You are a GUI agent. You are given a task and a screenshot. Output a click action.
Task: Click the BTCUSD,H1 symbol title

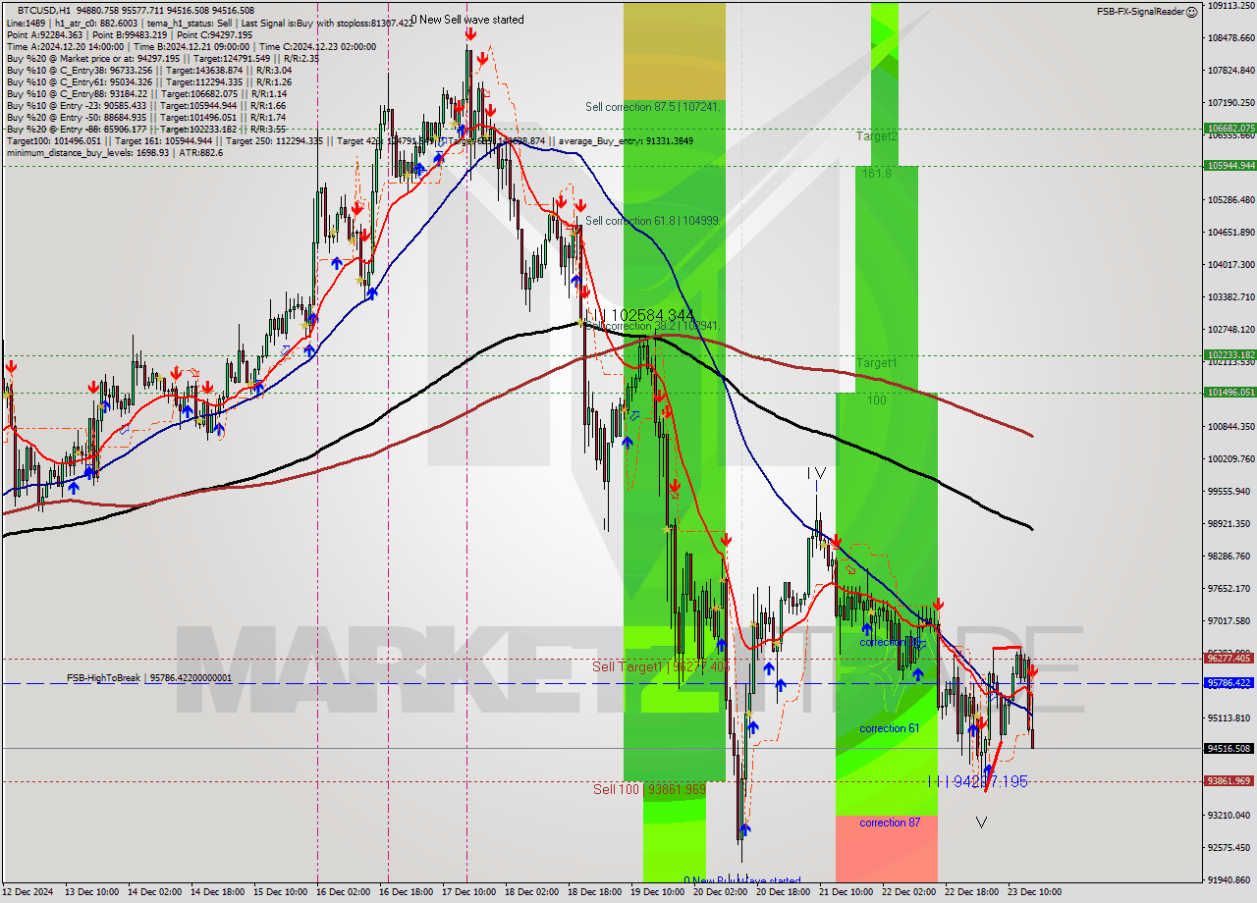click(x=44, y=9)
